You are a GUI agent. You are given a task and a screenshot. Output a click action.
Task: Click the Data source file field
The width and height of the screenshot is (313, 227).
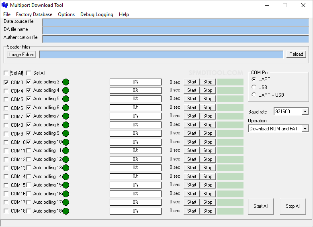[176, 22]
